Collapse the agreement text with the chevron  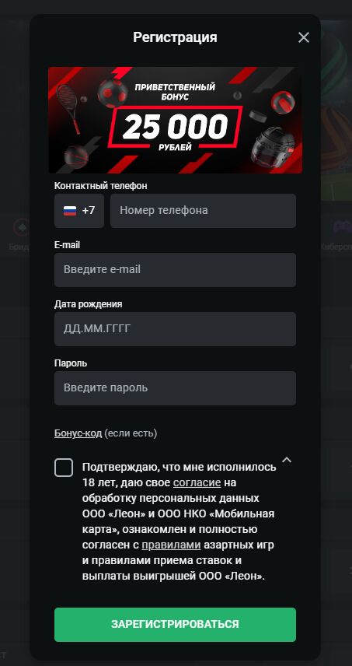click(x=287, y=460)
